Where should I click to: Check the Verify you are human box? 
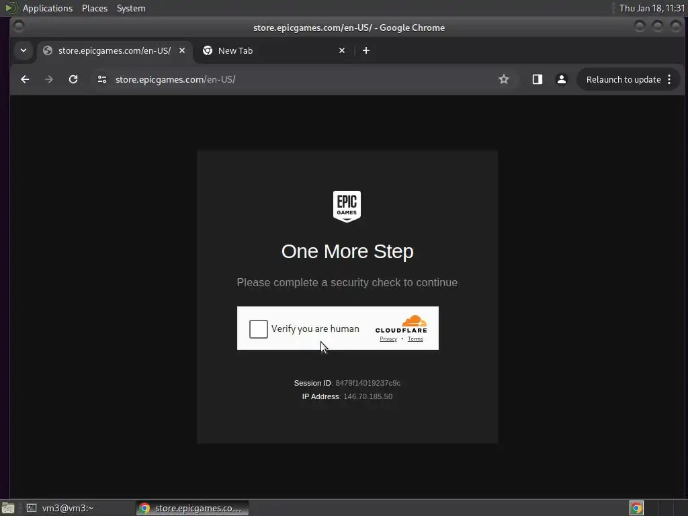(259, 329)
